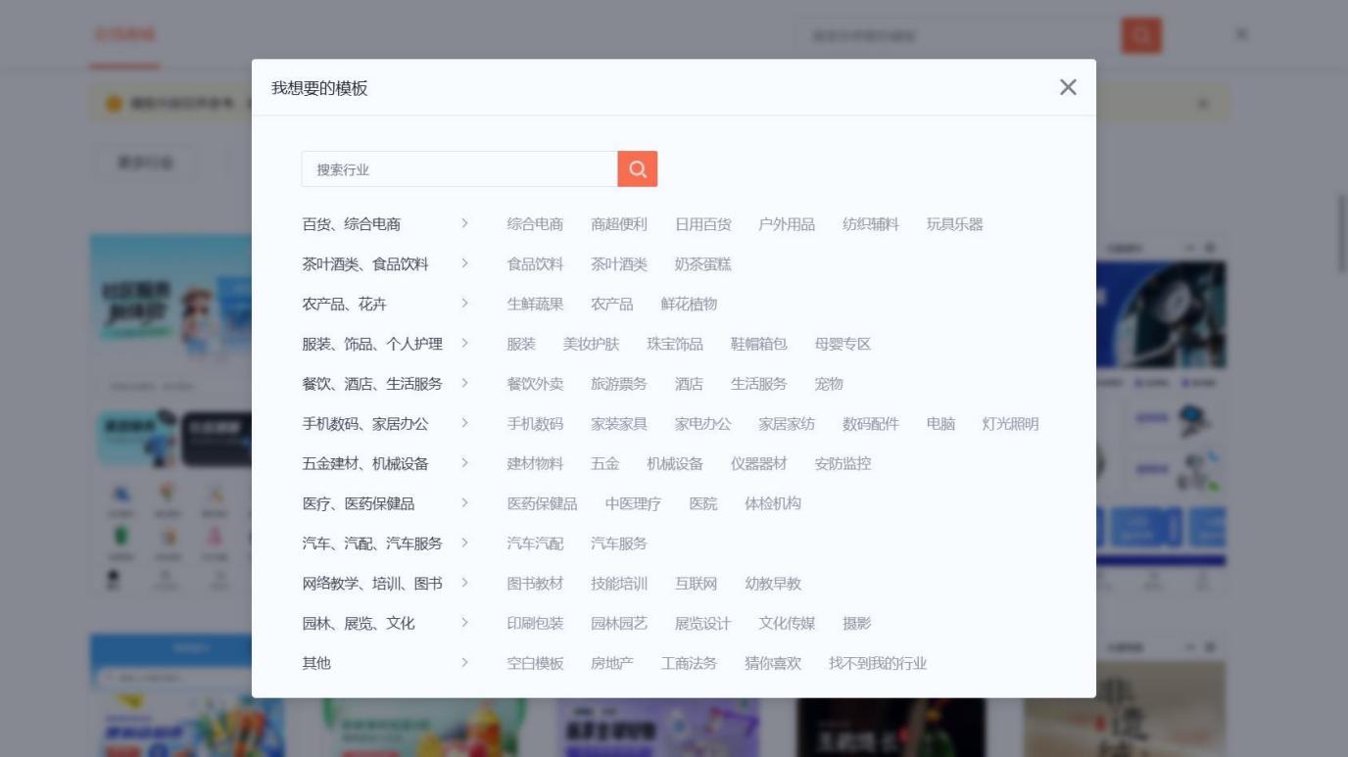This screenshot has height=757, width=1348.
Task: Select the 摄影 subcategory
Action: pos(857,623)
